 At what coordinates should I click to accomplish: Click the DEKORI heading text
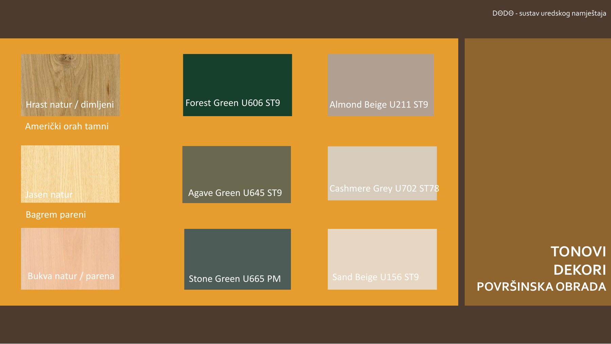pos(580,270)
